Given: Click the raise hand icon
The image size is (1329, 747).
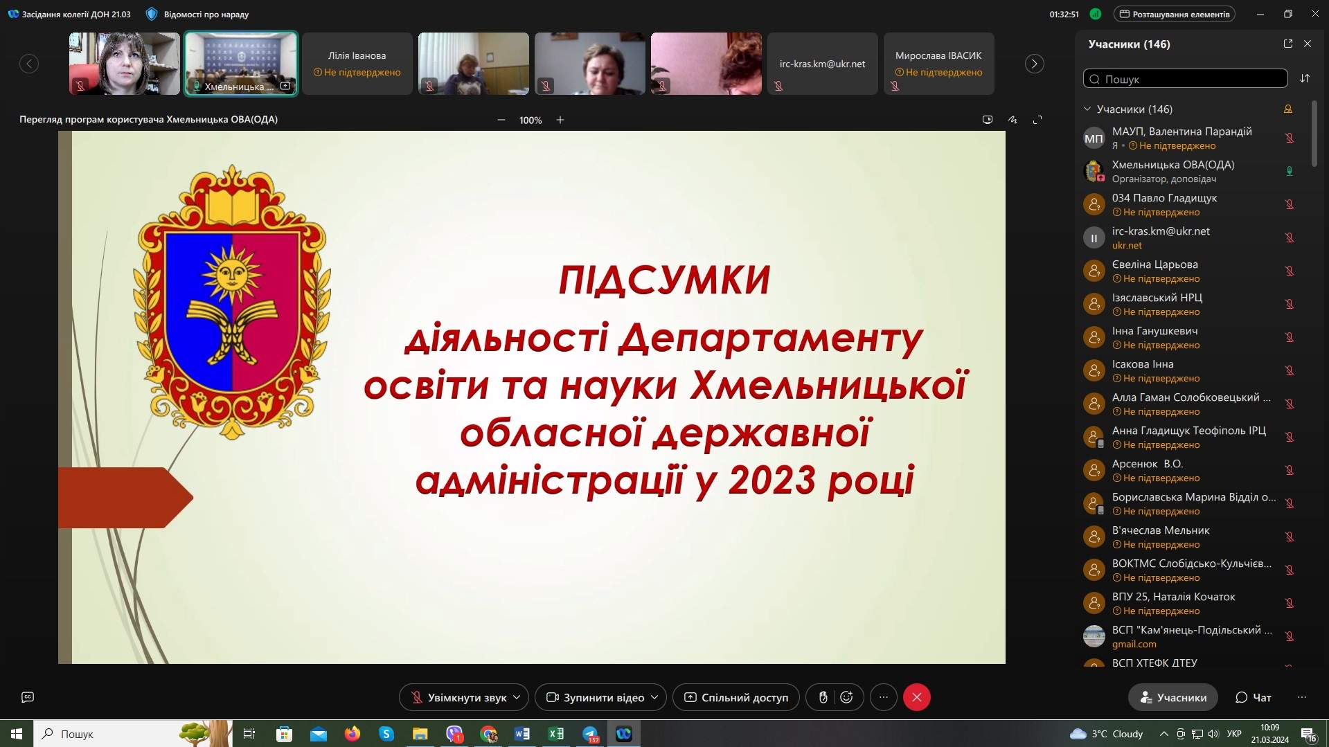Looking at the screenshot, I should tap(823, 697).
